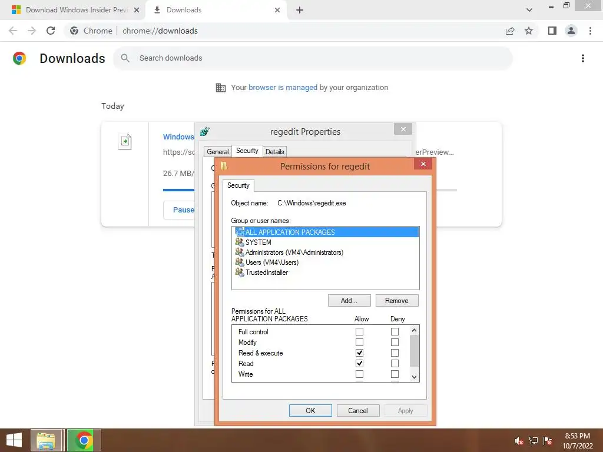Deny Modify permission
The width and height of the screenshot is (603, 452).
395,342
